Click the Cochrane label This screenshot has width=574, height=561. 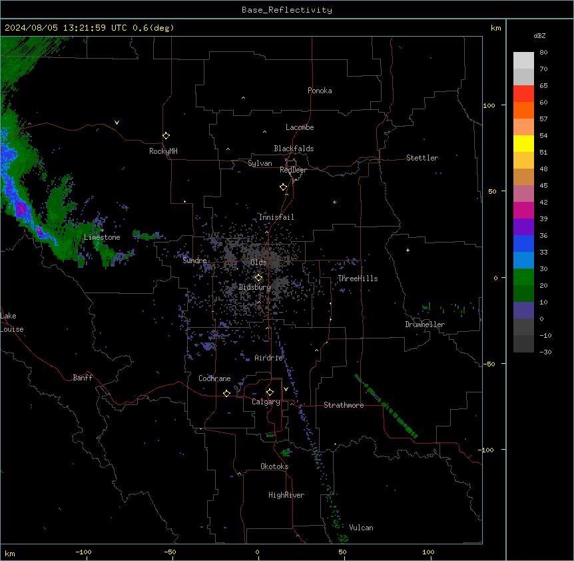214,378
